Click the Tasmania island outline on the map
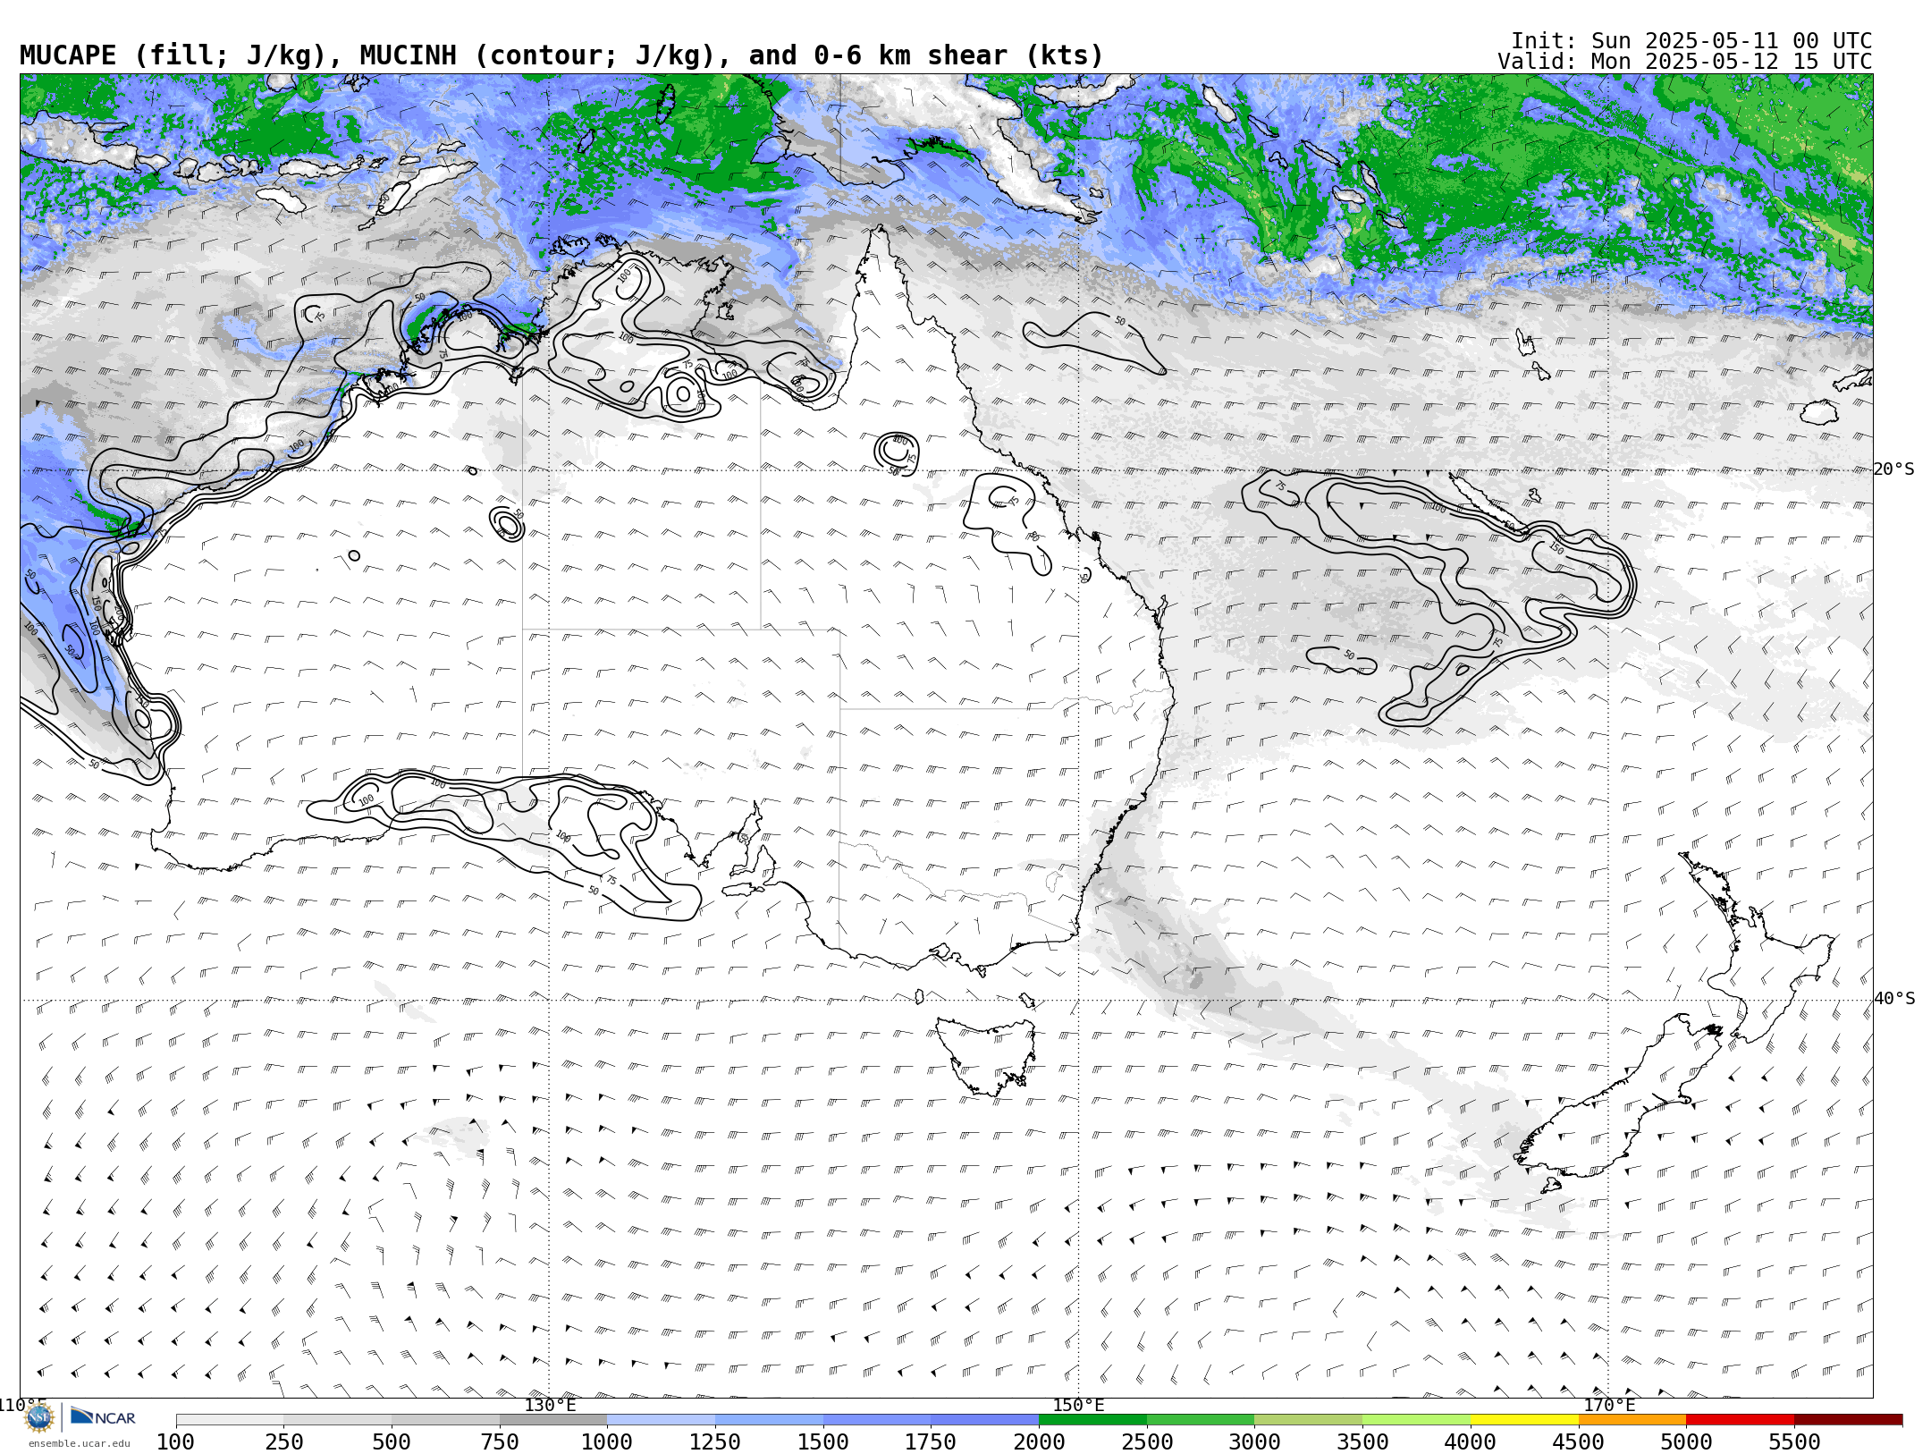 [987, 1055]
